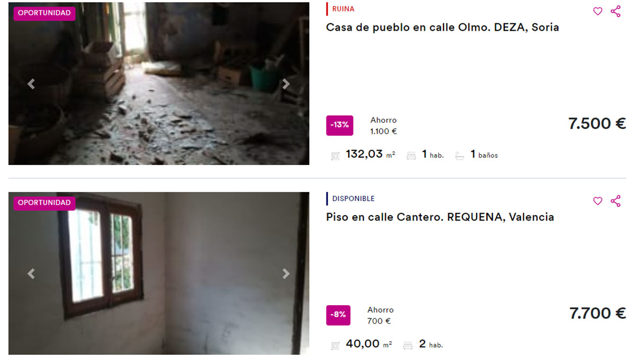Click the -8% discount tag
The width and height of the screenshot is (635, 357).
[x=338, y=315]
